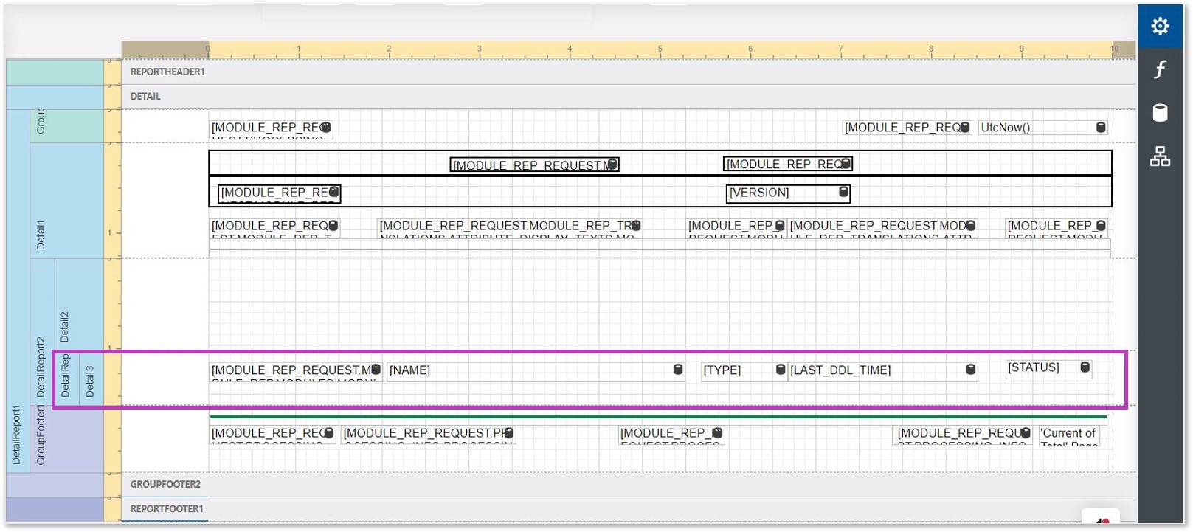Expand the REPORTFOOTER1 band
This screenshot has width=1193, height=532.
(167, 508)
